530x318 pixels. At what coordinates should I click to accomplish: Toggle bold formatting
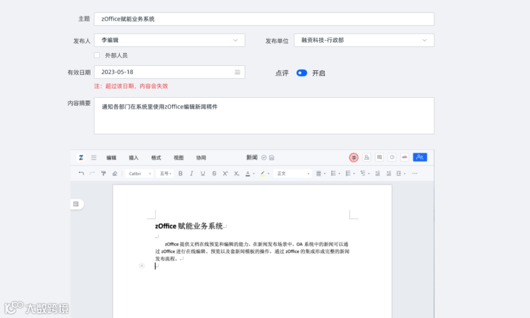[181, 173]
